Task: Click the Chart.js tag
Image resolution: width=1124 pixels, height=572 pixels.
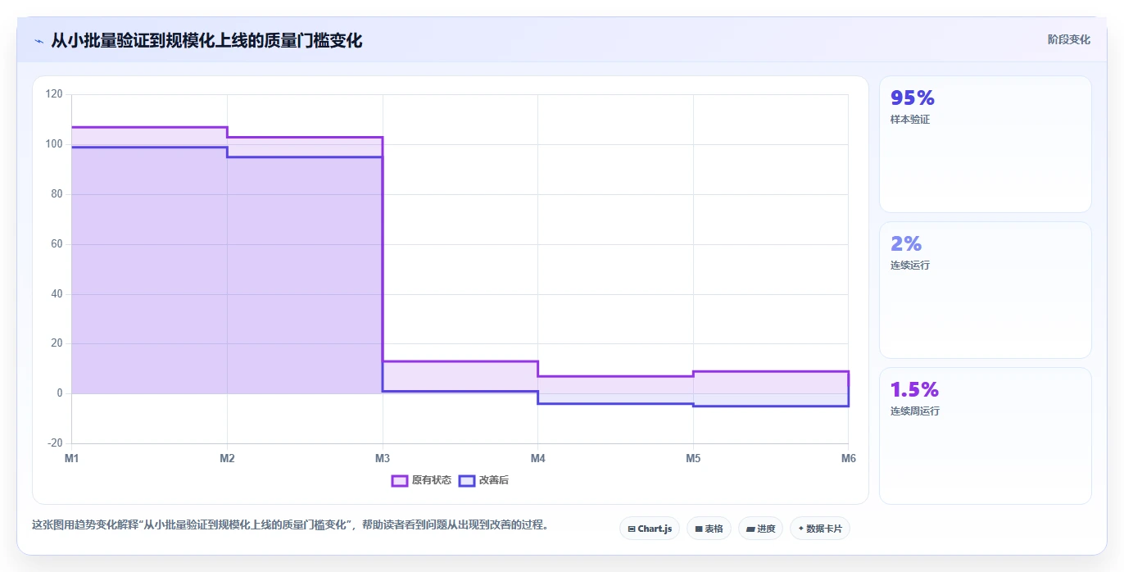Action: (650, 529)
